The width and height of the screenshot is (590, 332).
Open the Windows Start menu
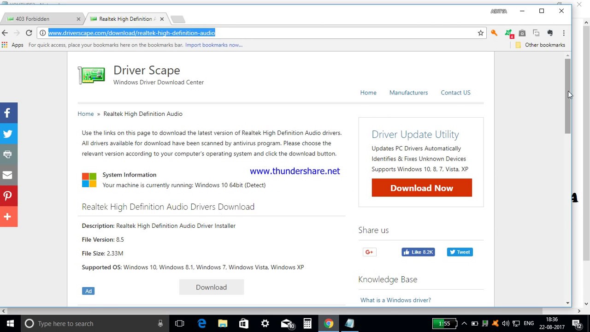10,323
